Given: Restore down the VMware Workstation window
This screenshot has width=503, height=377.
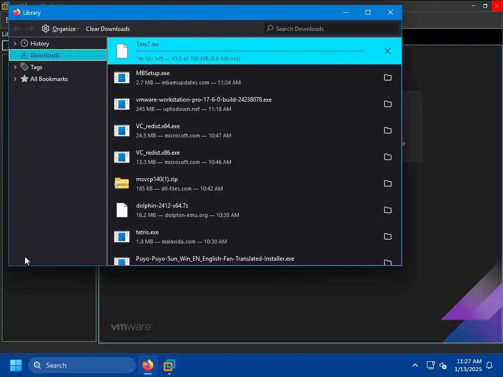Looking at the screenshot, I should click(x=485, y=6).
